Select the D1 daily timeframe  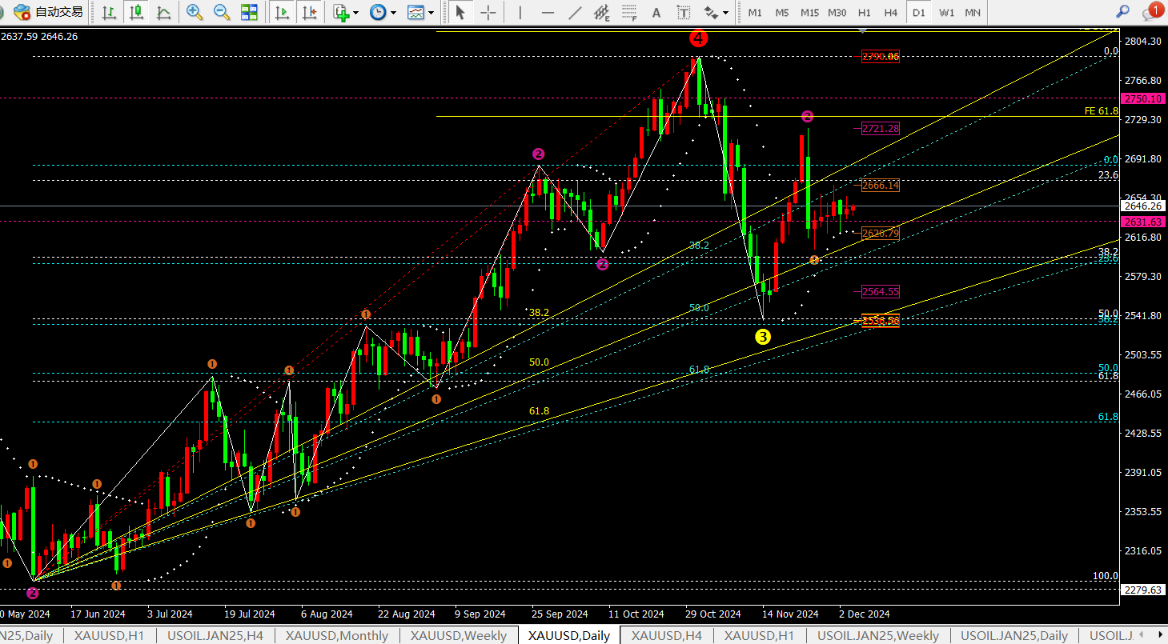pyautogui.click(x=919, y=12)
